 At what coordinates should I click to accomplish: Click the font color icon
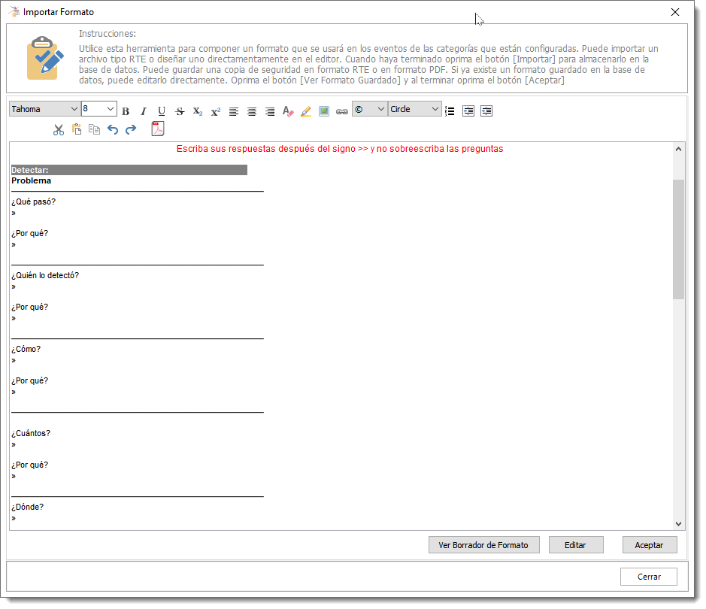pyautogui.click(x=288, y=111)
